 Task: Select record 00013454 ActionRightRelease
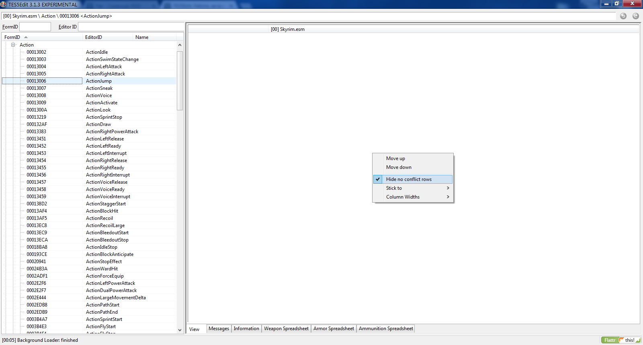pyautogui.click(x=89, y=160)
